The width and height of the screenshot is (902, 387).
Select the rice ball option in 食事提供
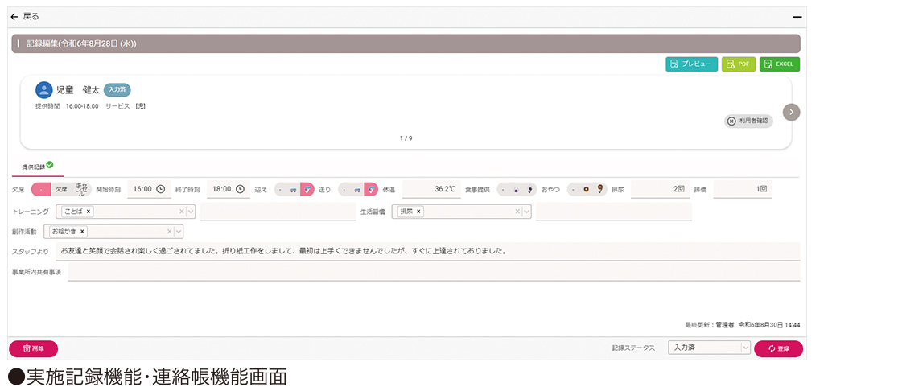516,189
